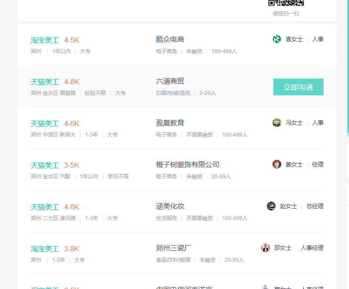
Task: Click the 学历不限 requirement text
Action: pyautogui.click(x=118, y=177)
